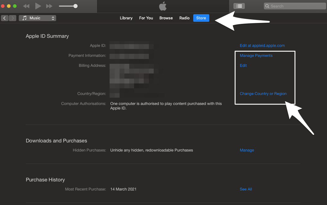
Task: Open the Up Next list icon
Action: pos(239,6)
